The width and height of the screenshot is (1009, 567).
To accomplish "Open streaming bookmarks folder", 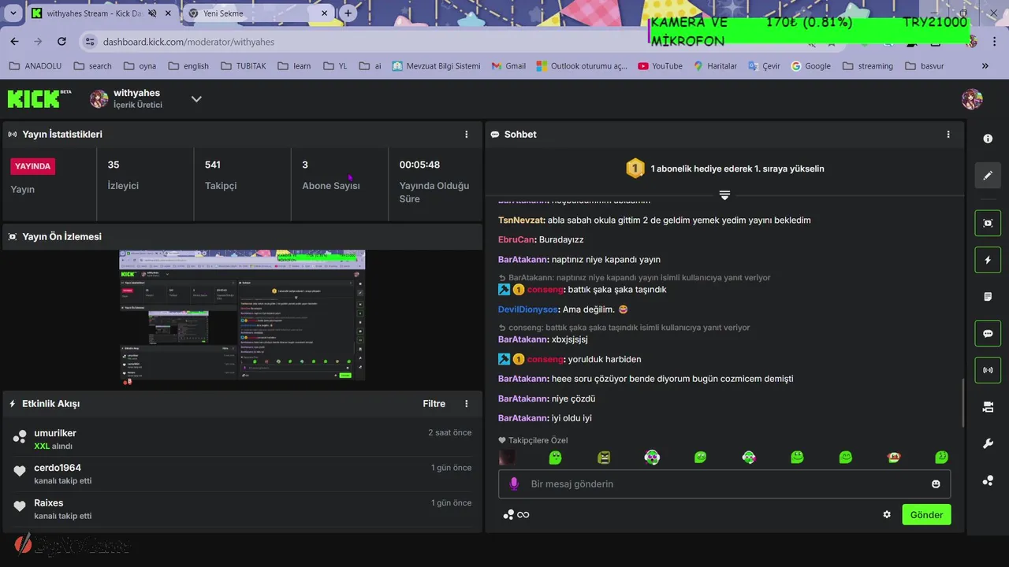I will [869, 66].
